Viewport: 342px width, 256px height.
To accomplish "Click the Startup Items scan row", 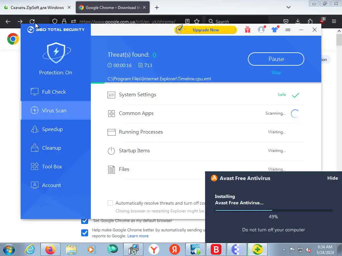I will 206,151.
